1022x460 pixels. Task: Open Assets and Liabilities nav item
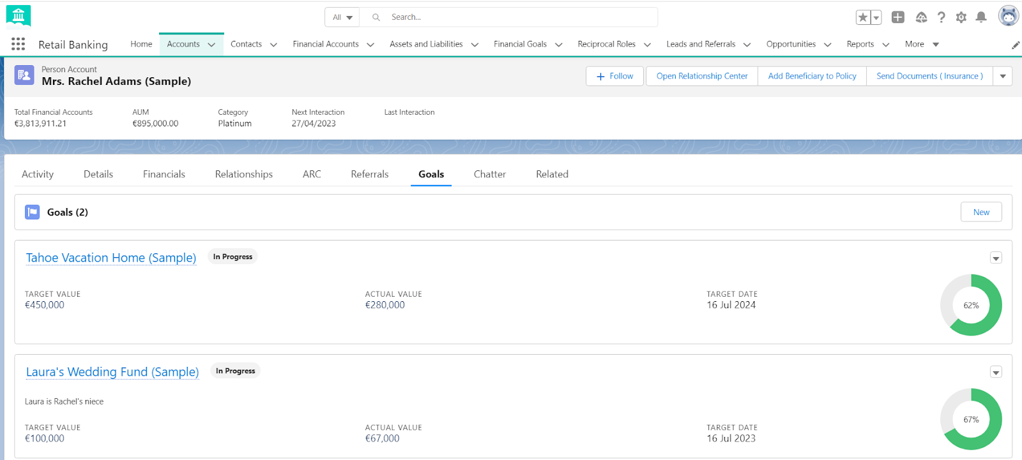[x=426, y=44]
